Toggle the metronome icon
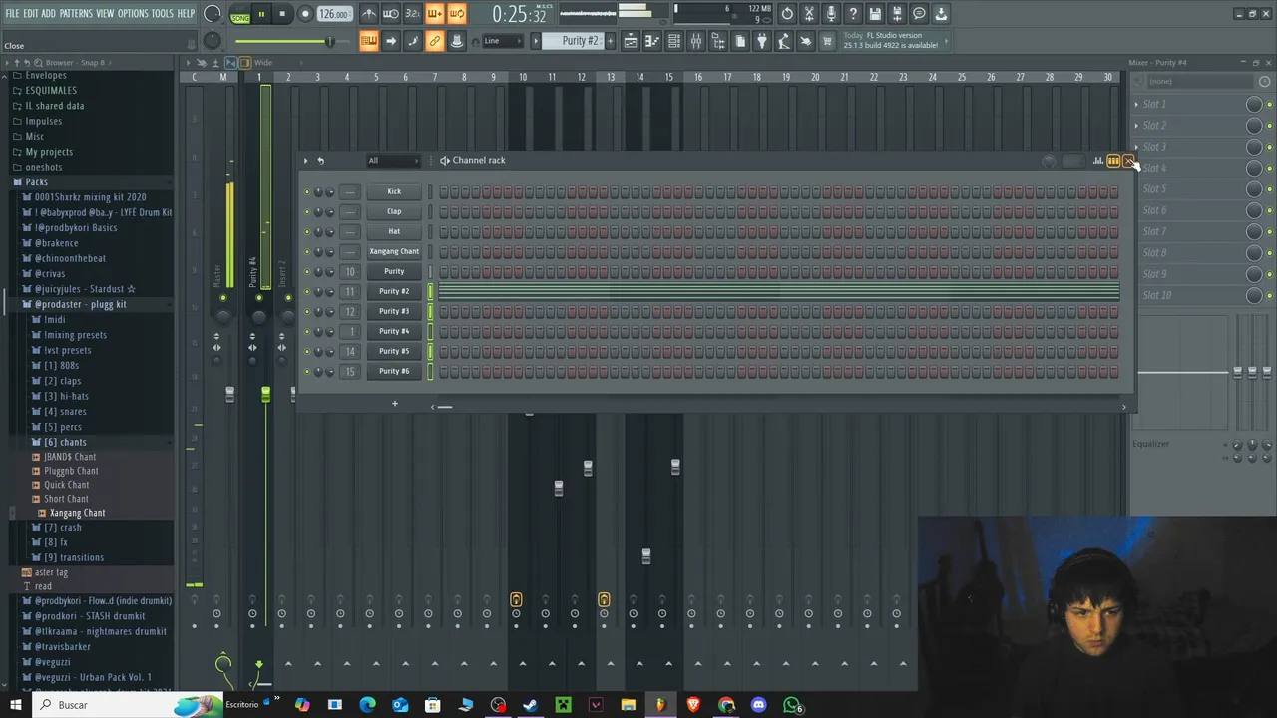The width and height of the screenshot is (1277, 718). click(x=369, y=14)
